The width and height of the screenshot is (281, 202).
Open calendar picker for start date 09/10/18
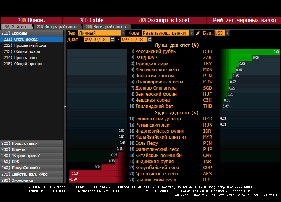pos(113,39)
